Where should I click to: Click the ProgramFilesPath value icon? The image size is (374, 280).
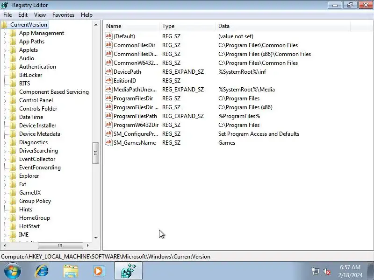(109, 116)
